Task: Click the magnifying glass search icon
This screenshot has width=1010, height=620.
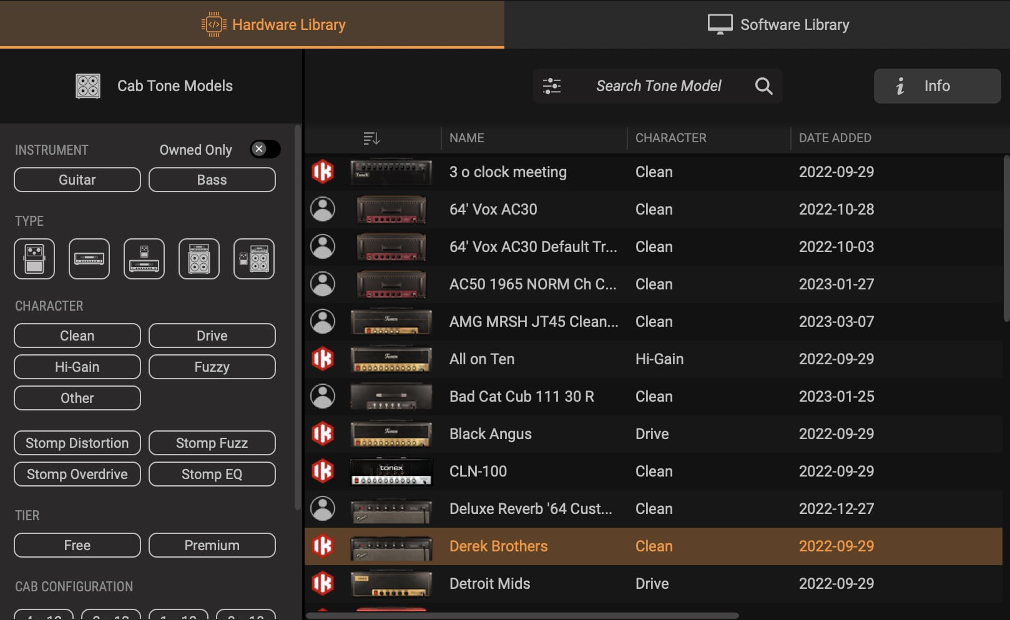Action: coord(763,86)
